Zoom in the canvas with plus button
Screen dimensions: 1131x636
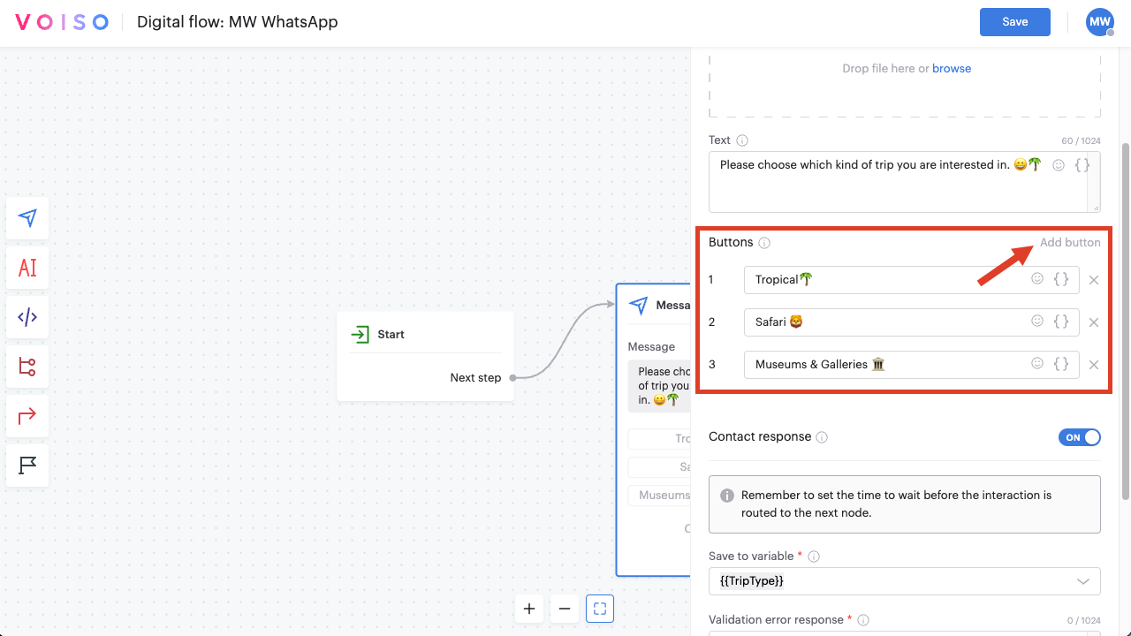coord(529,609)
